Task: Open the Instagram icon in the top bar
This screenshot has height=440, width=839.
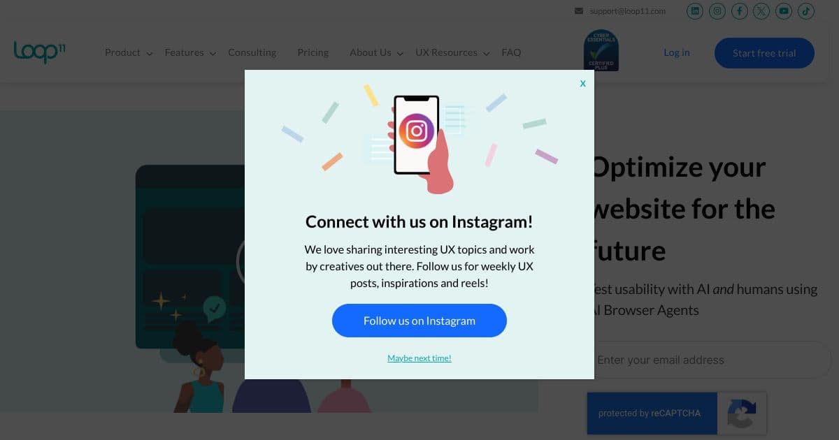Action: (x=717, y=10)
